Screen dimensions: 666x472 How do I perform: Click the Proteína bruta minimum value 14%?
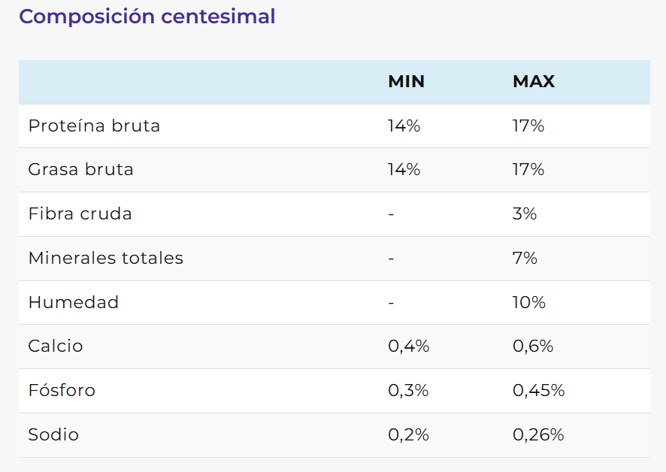click(x=404, y=126)
